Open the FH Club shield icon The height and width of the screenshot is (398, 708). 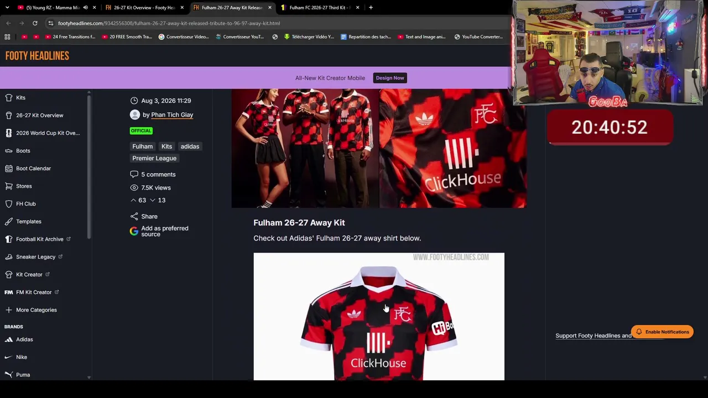pyautogui.click(x=8, y=204)
